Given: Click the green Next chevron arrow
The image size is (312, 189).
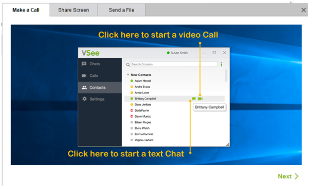Looking at the screenshot, I should coord(297,176).
